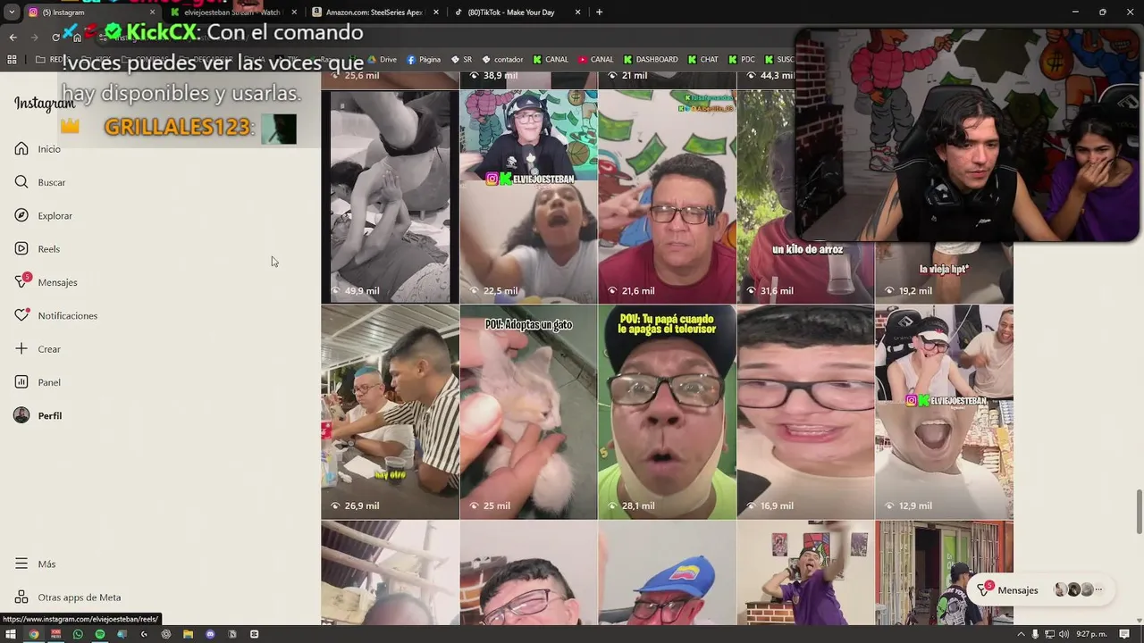Click the browser home button
Viewport: 1144px width, 643px height.
tap(77, 37)
